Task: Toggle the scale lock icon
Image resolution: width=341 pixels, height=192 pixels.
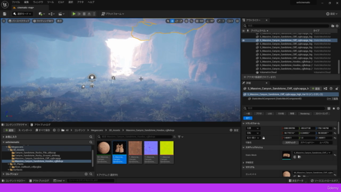Action: tap(264, 138)
